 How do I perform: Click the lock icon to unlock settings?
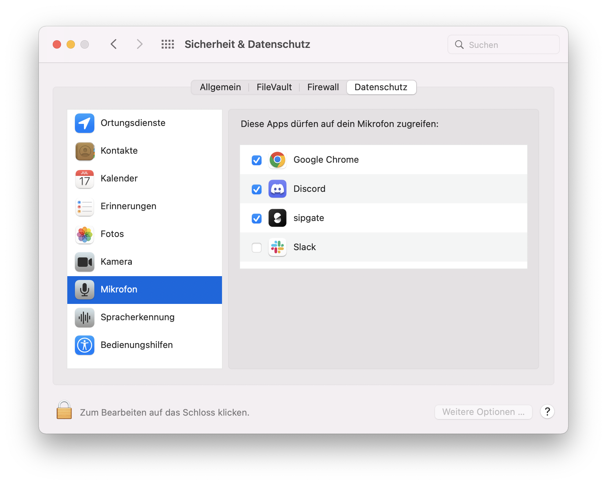64,410
